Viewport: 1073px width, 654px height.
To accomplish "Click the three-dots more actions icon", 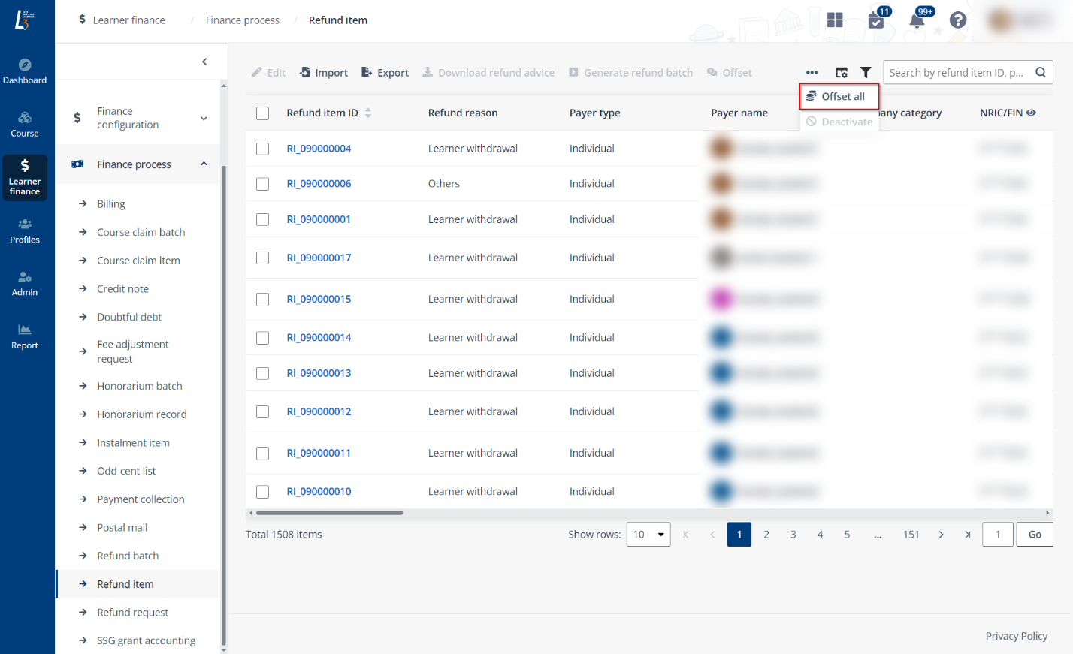I will pyautogui.click(x=812, y=73).
